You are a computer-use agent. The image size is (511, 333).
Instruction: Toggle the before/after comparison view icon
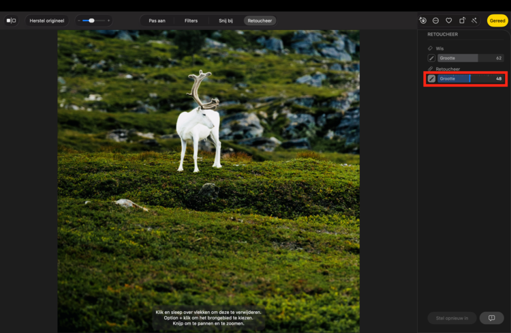click(11, 20)
